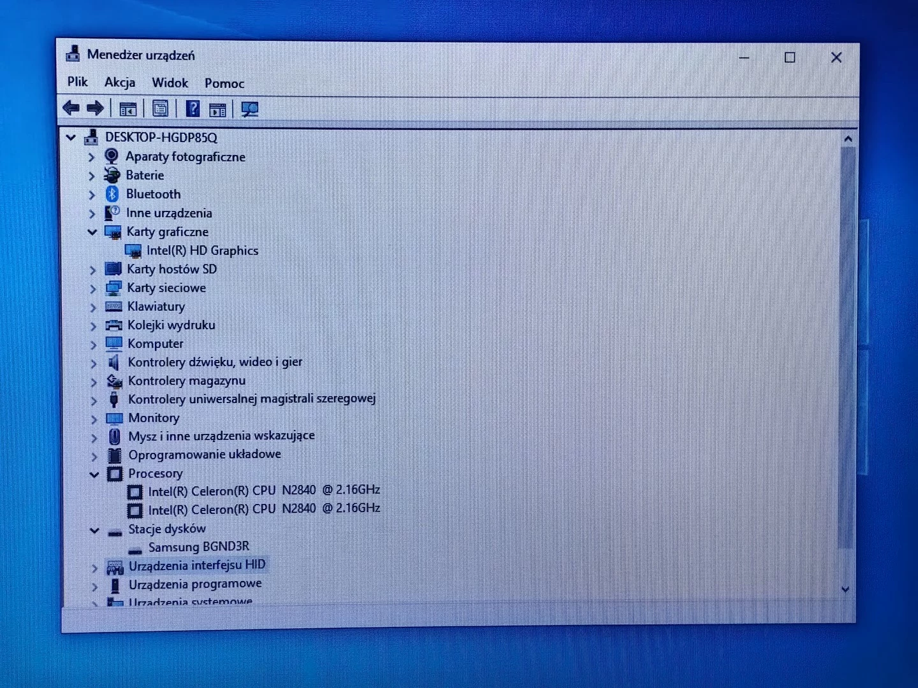Expand the Aparaty fotograficzne node

[91, 157]
